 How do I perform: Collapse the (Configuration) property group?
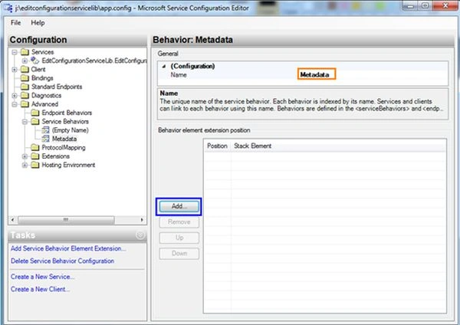(164, 66)
